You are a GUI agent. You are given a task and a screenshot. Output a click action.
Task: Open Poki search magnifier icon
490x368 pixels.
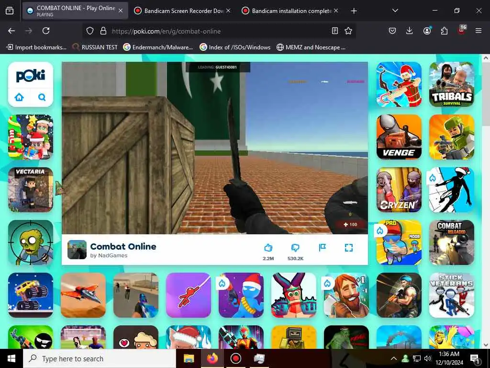click(x=42, y=97)
